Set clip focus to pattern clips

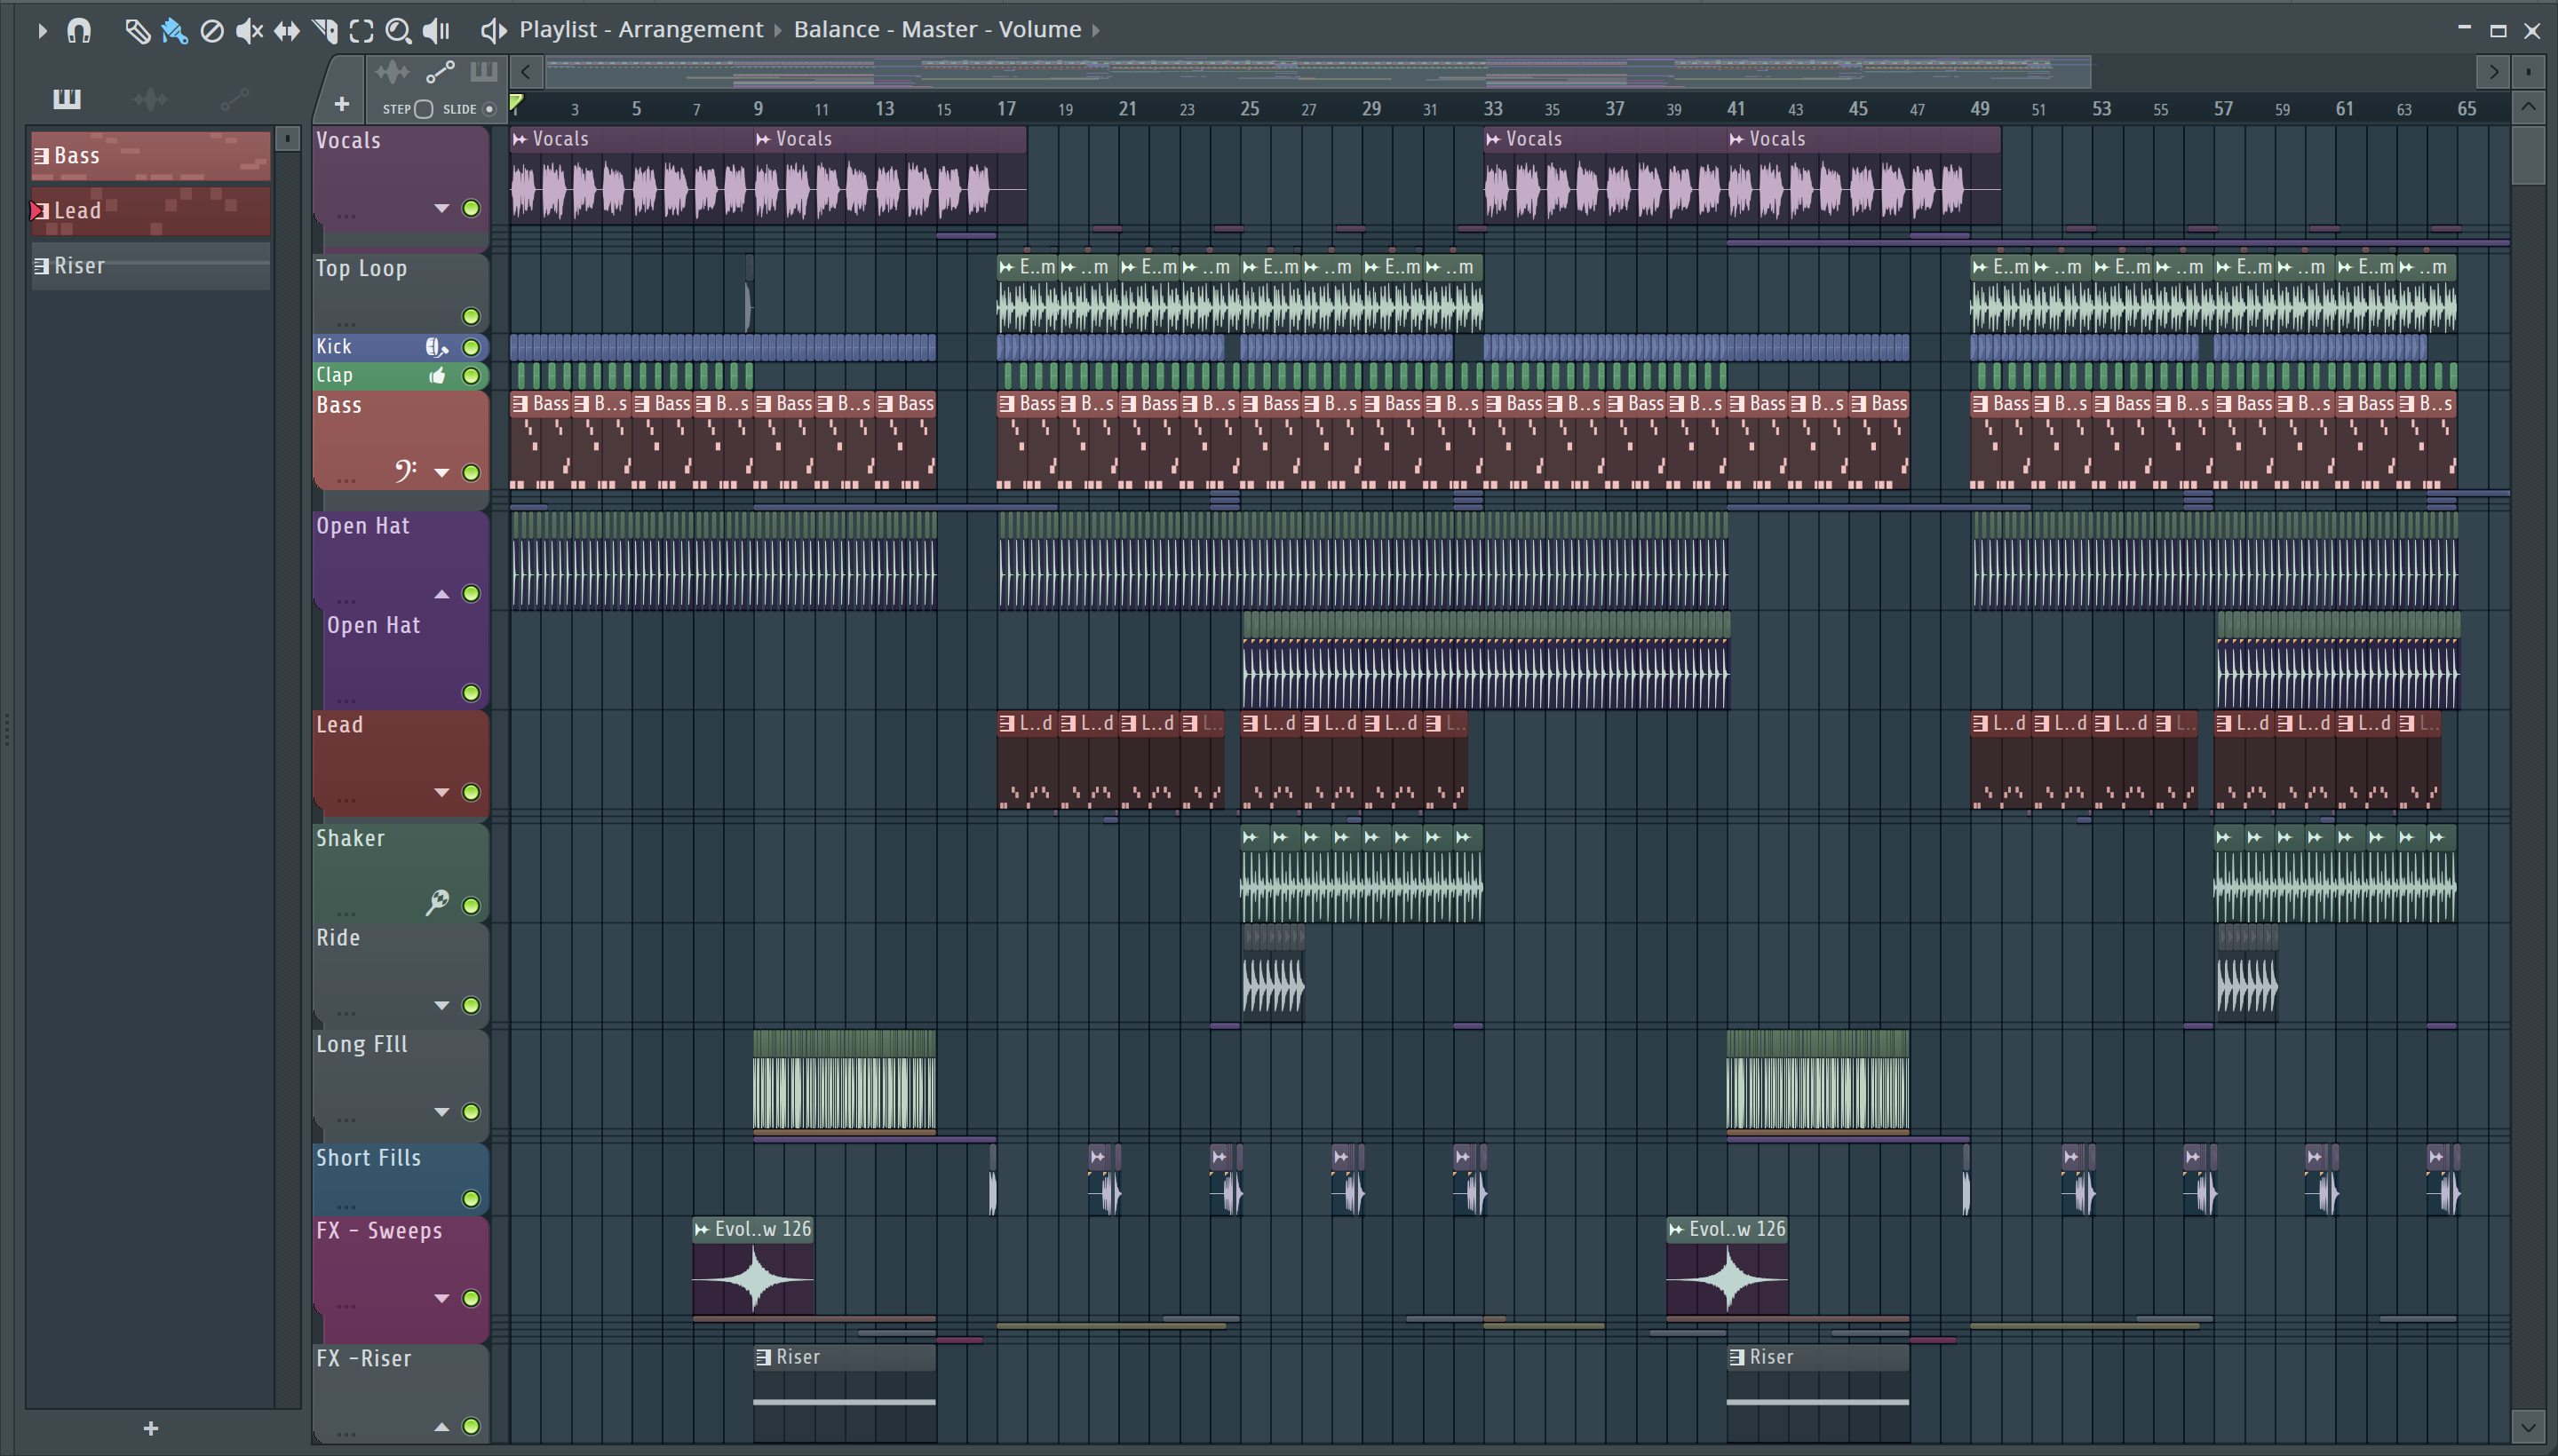(483, 72)
